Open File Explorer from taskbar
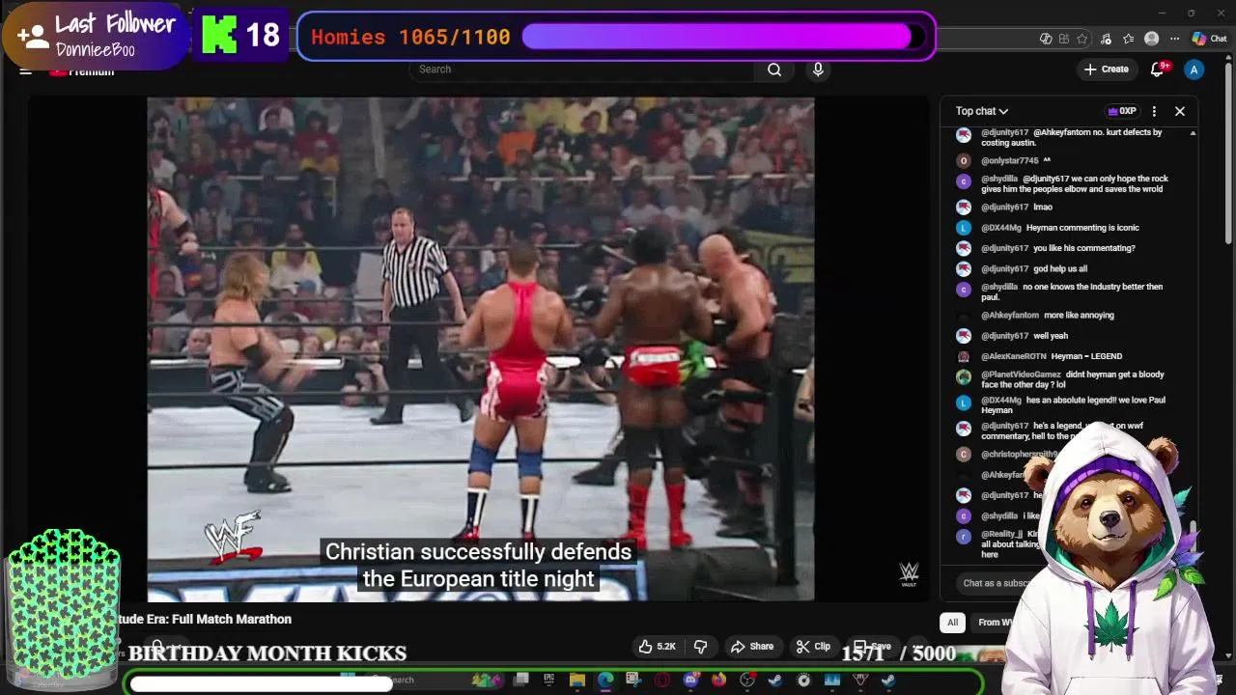 click(577, 681)
